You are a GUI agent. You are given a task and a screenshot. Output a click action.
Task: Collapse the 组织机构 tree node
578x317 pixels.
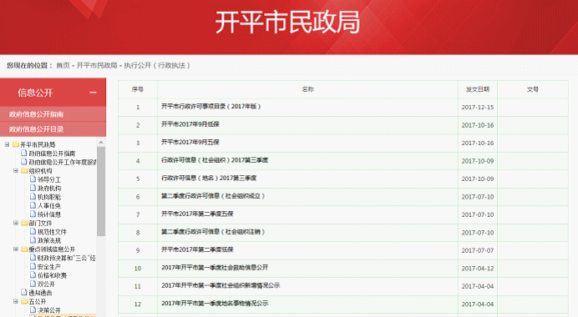(16, 170)
